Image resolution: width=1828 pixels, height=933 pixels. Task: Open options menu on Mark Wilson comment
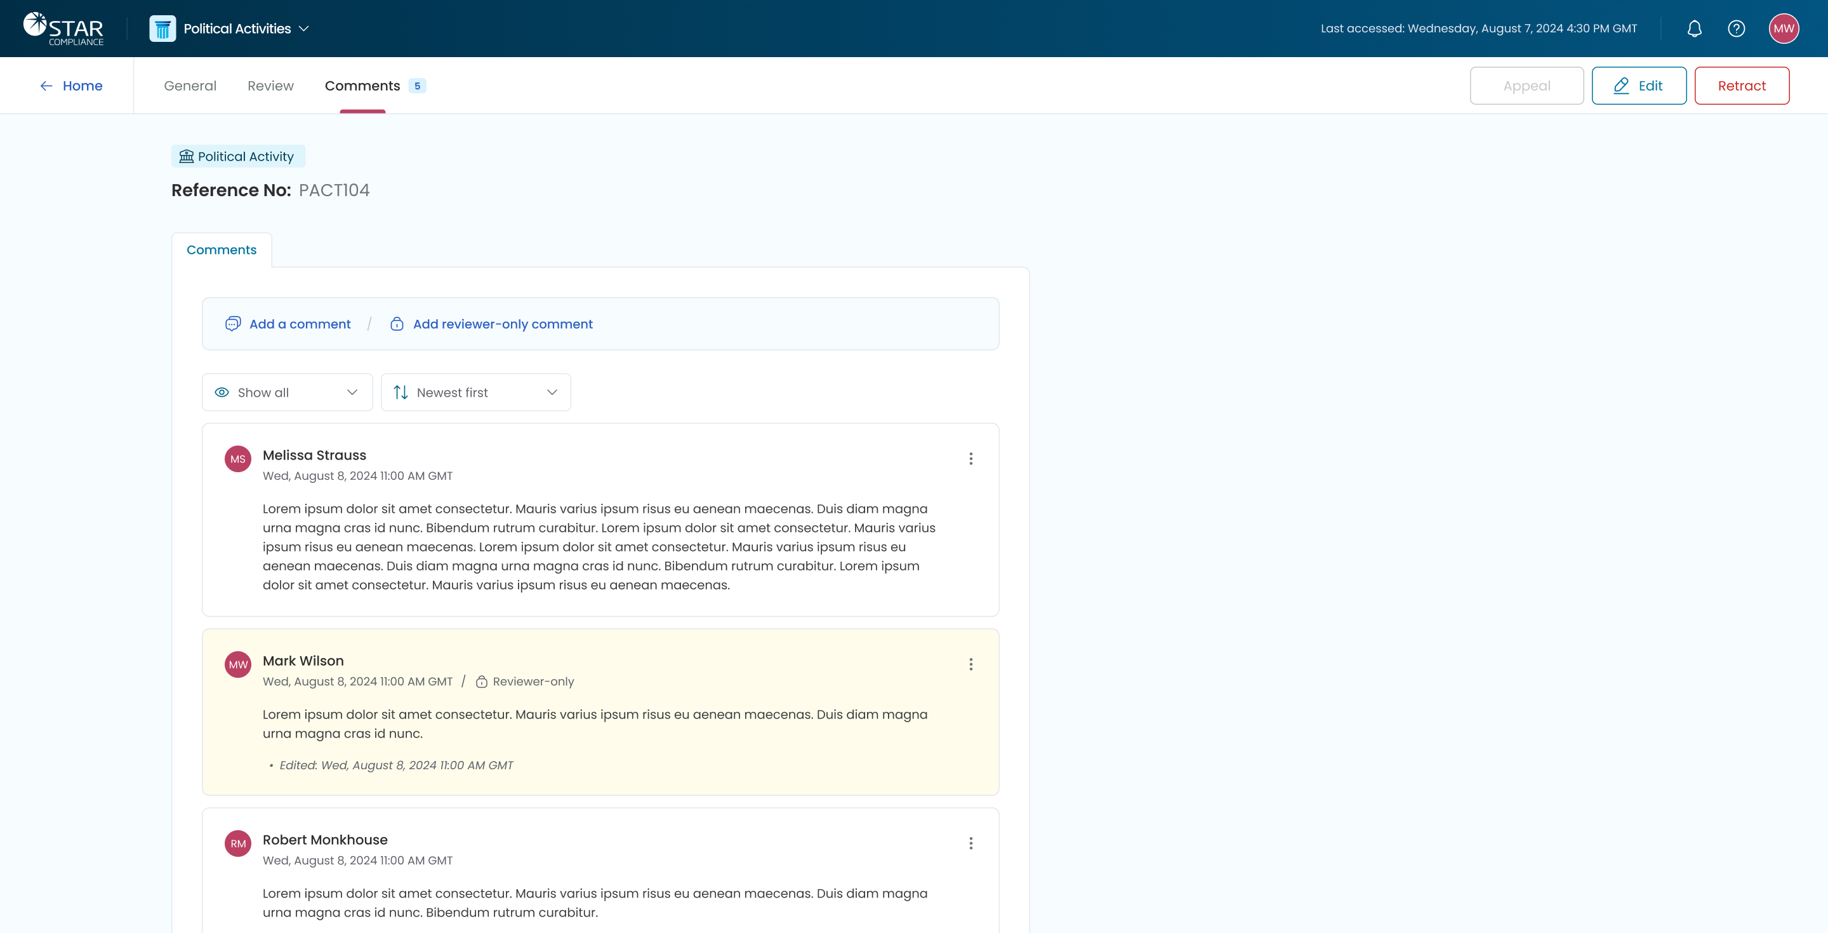point(970,664)
